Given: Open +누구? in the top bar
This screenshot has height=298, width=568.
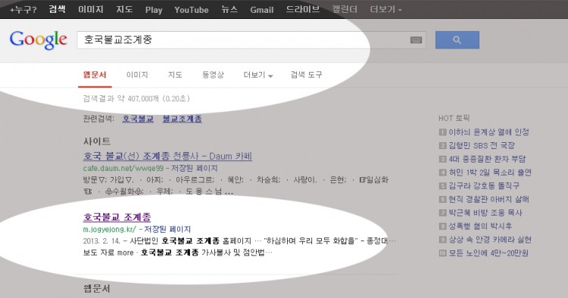Looking at the screenshot, I should coord(23,10).
